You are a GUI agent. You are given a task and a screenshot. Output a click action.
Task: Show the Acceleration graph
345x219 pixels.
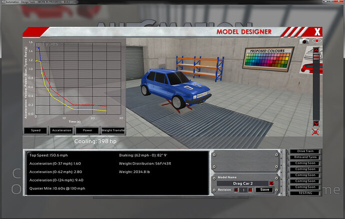click(61, 130)
